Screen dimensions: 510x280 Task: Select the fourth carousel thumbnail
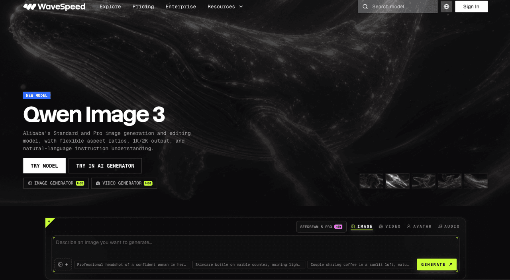[449, 181]
